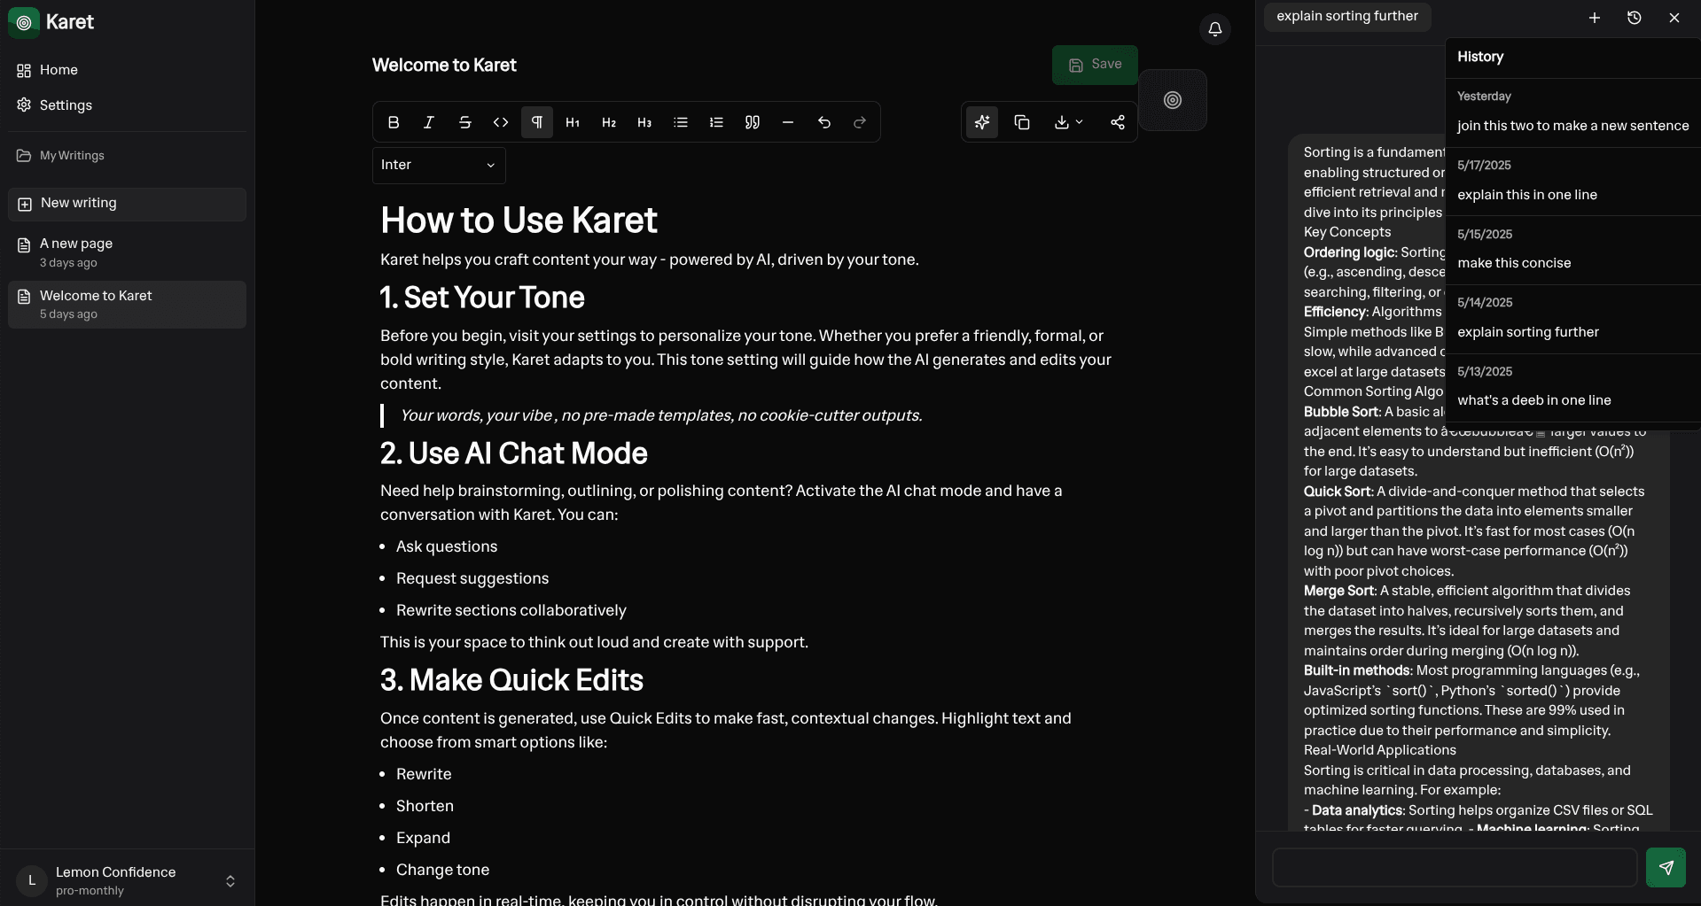The width and height of the screenshot is (1701, 906).
Task: Insert a numbered list
Action: pos(716,122)
